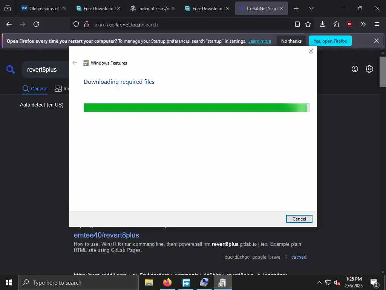Open search page info circle icon
Image resolution: width=386 pixels, height=290 pixels.
coord(355,69)
